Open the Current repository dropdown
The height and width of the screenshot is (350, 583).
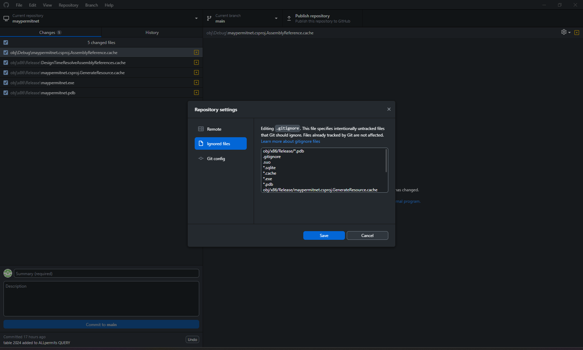pos(196,18)
